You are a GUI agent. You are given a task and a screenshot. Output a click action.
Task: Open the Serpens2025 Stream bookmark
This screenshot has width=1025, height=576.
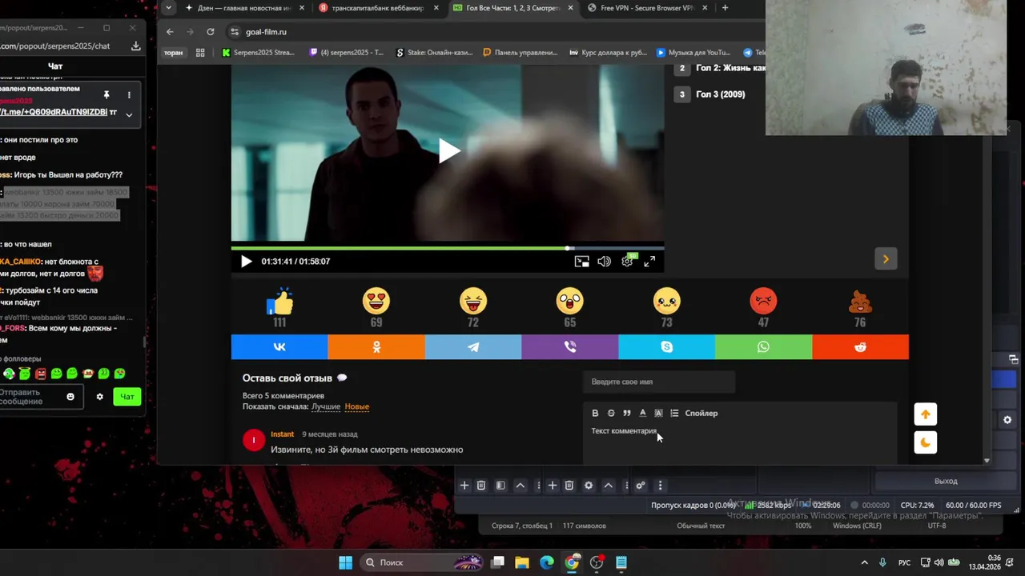(258, 53)
